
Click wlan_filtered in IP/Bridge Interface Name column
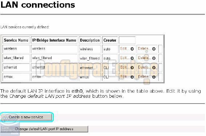tap(42, 58)
